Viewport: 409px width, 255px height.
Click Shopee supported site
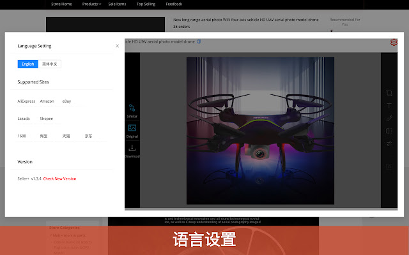[x=47, y=119]
